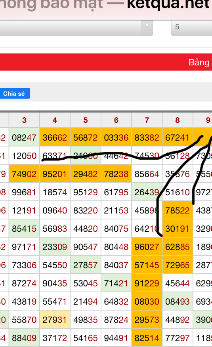Select cell 83220
This screenshot has width=212, height=347.
[x=86, y=210]
